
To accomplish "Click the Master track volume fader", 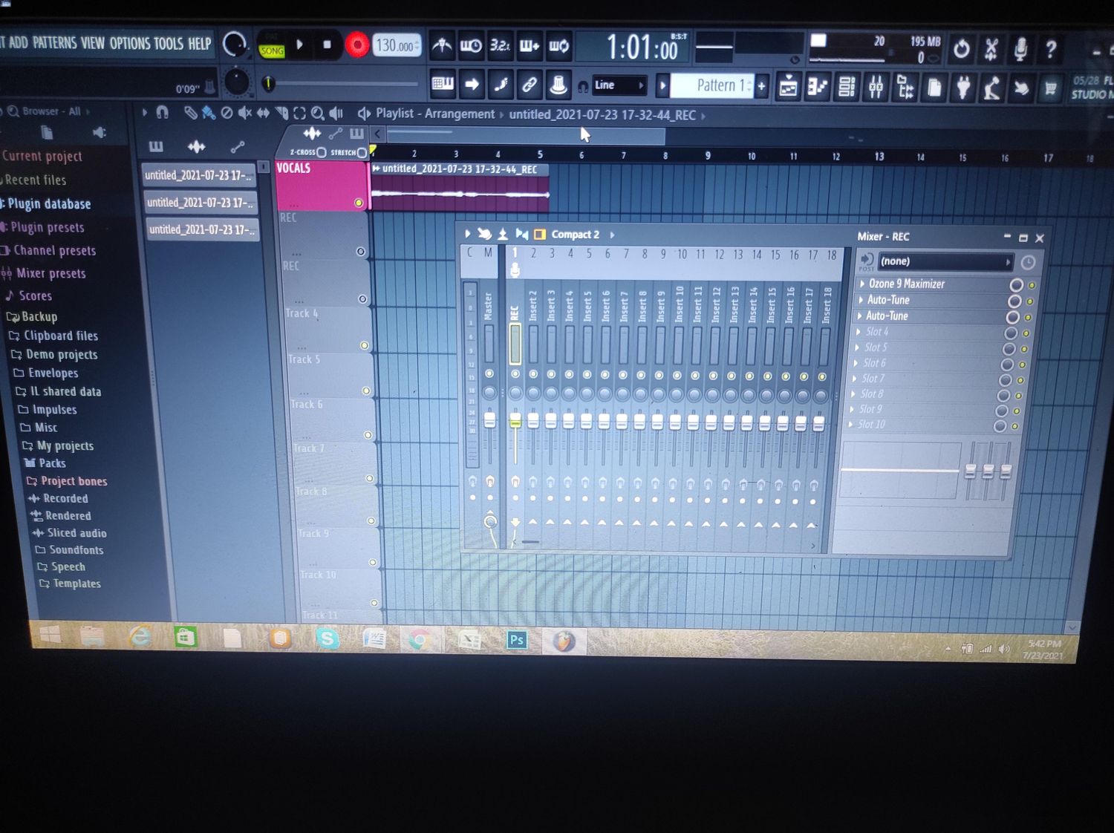I will (490, 420).
